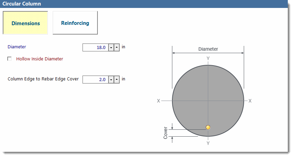Click the bottom Y axis marker
Screen dimensions: 293x157
pos(208,143)
